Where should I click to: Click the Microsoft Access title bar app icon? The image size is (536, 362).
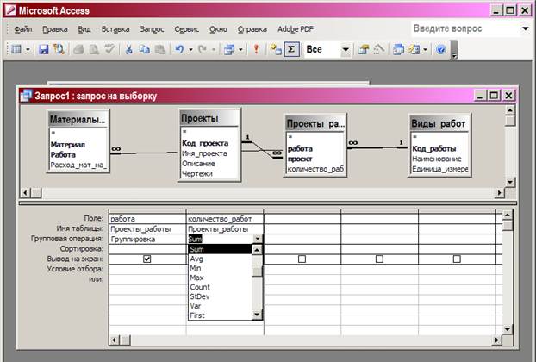pyautogui.click(x=10, y=10)
